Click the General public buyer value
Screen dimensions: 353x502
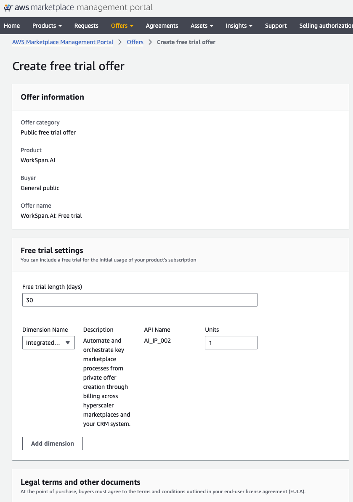click(40, 188)
